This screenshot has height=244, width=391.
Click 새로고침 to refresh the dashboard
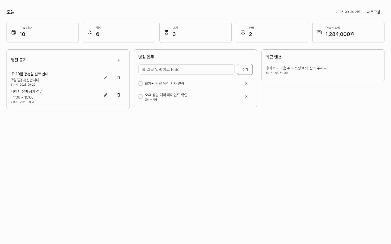374,12
